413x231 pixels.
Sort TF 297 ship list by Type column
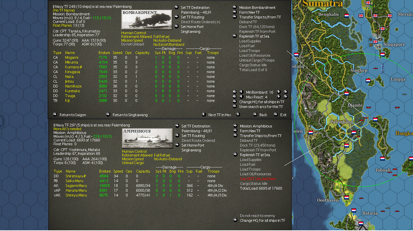click(58, 171)
